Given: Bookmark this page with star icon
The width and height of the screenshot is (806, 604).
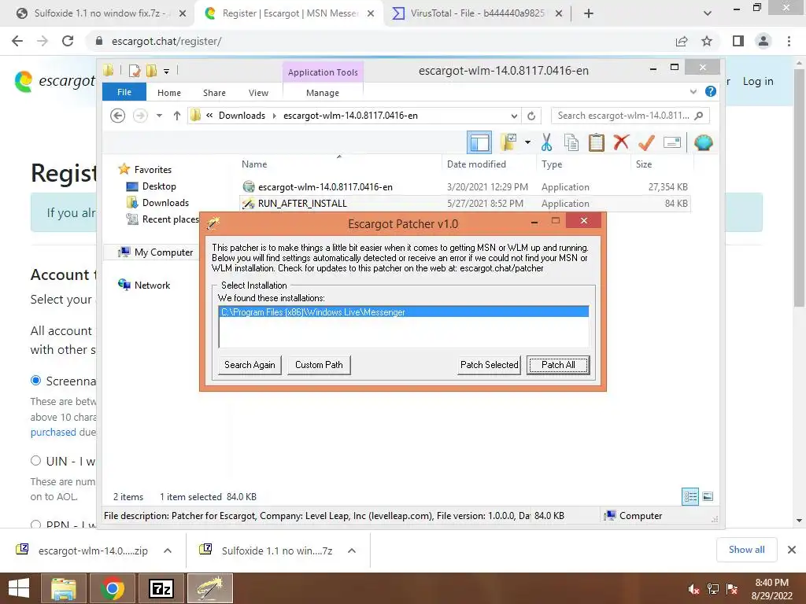Looking at the screenshot, I should [x=707, y=41].
